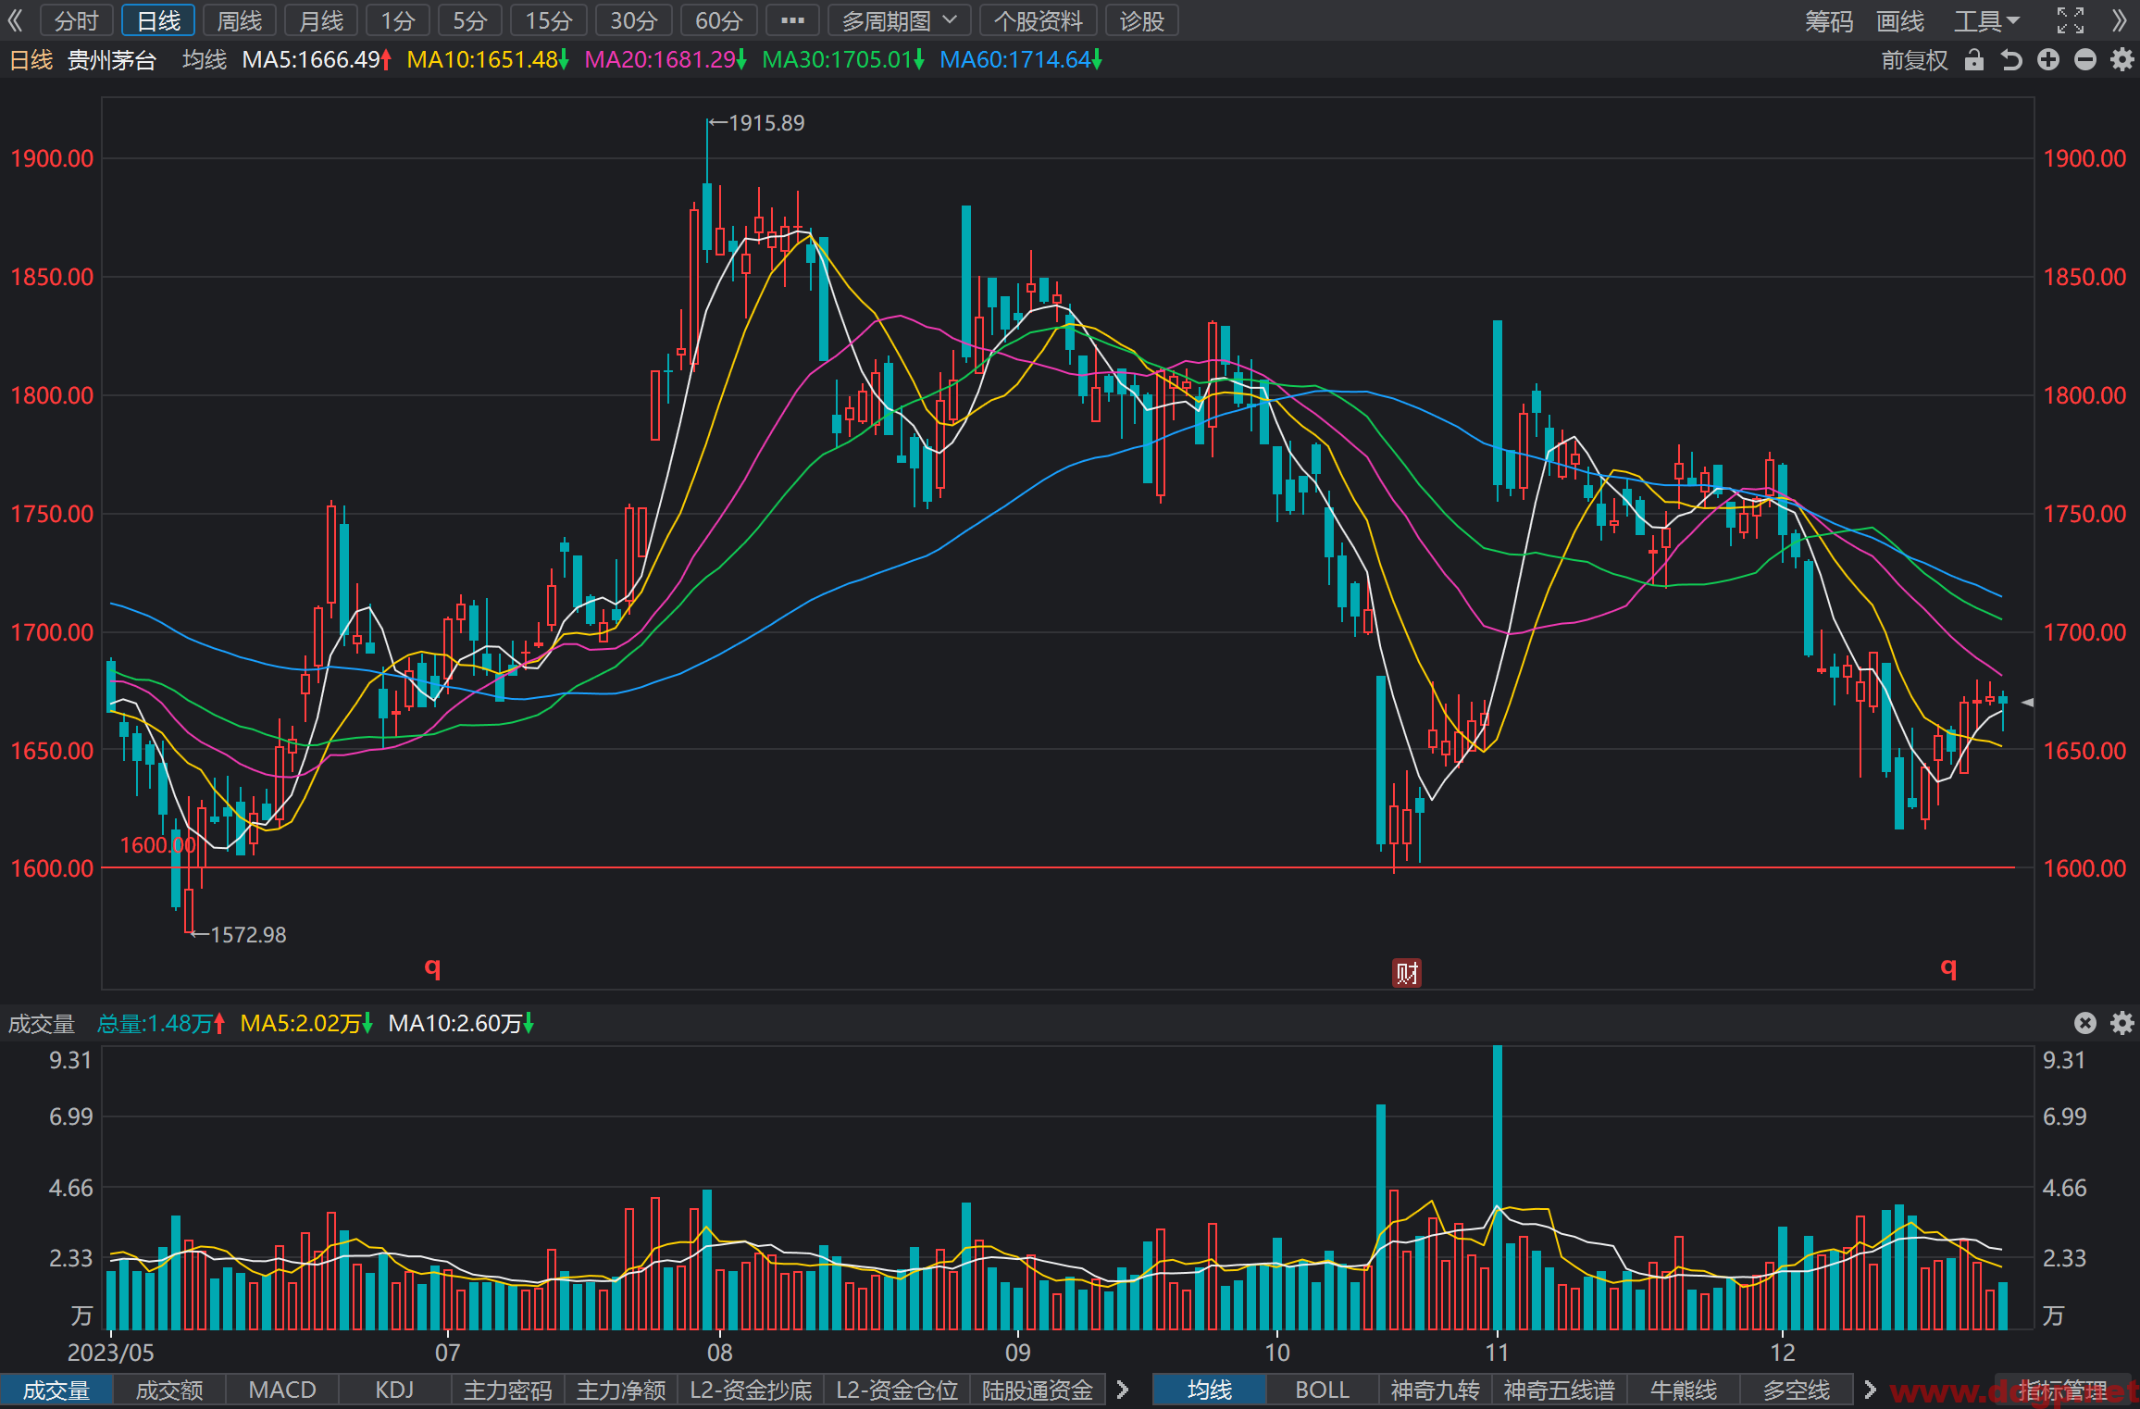
Task: Open volume panel settings gear
Action: coord(2122,1023)
